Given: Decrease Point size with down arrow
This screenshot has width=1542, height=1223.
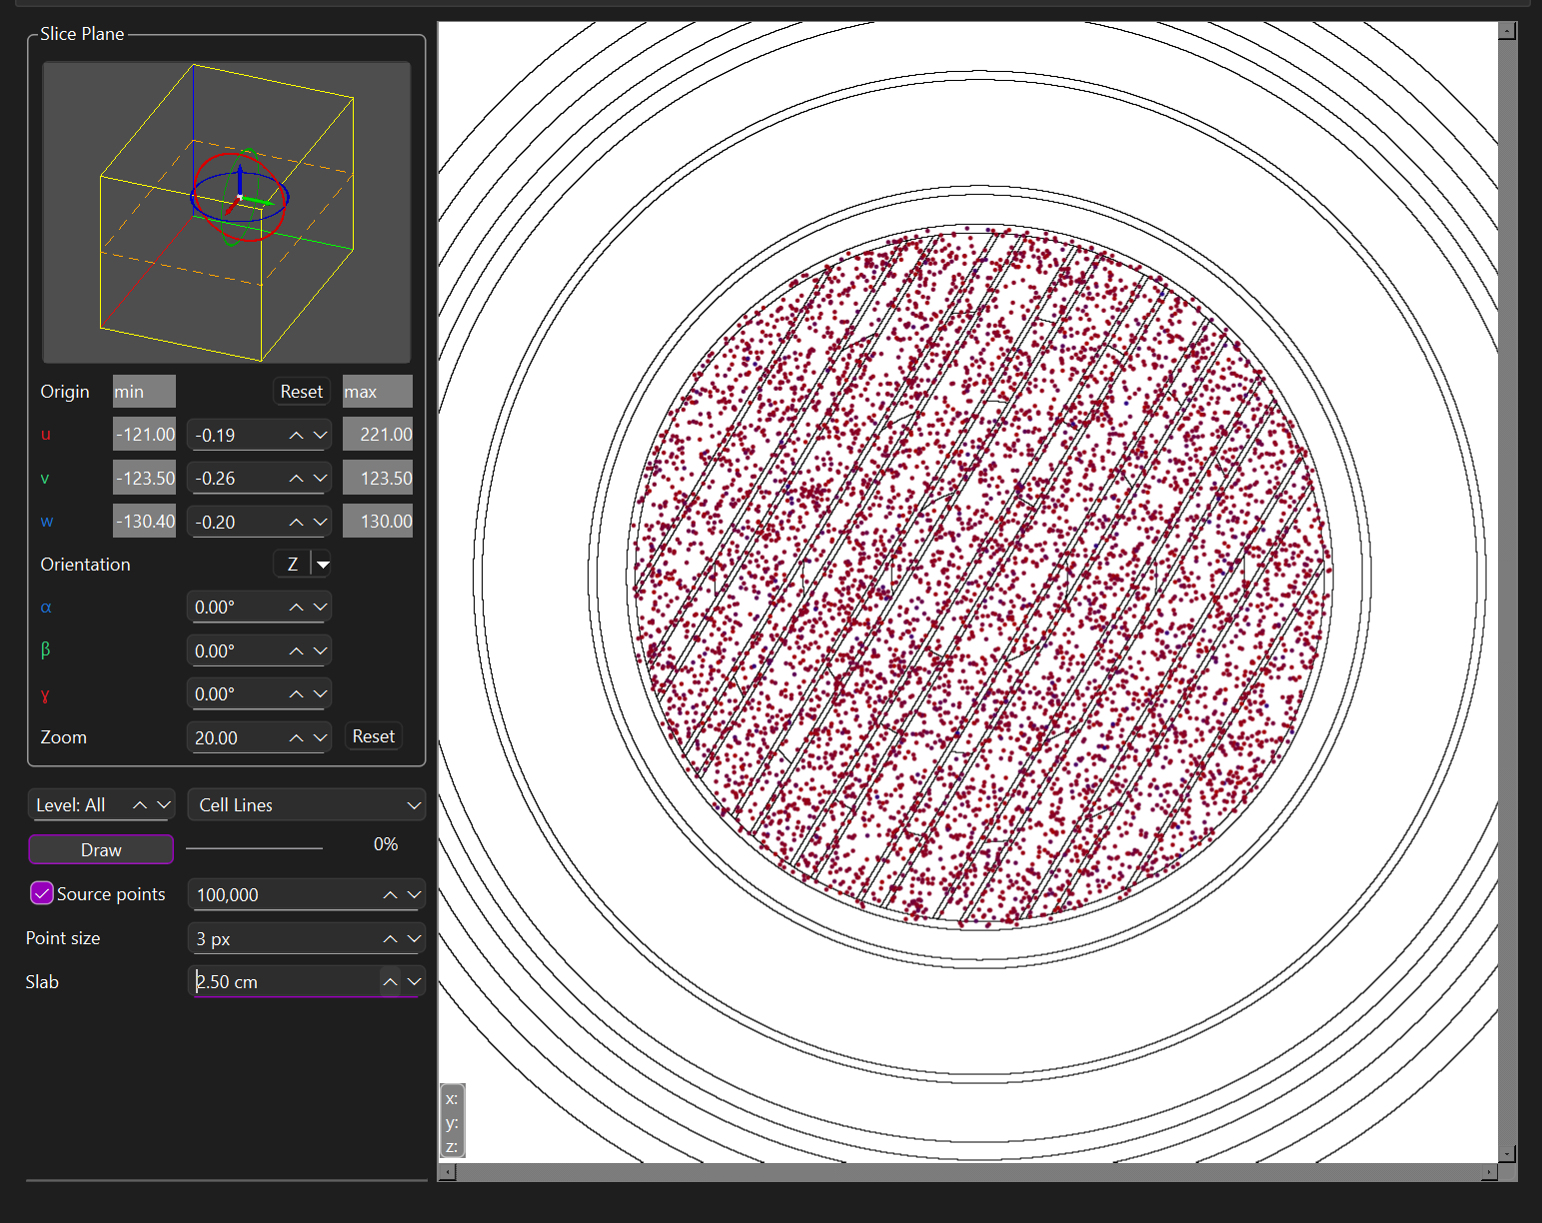Looking at the screenshot, I should pyautogui.click(x=414, y=939).
